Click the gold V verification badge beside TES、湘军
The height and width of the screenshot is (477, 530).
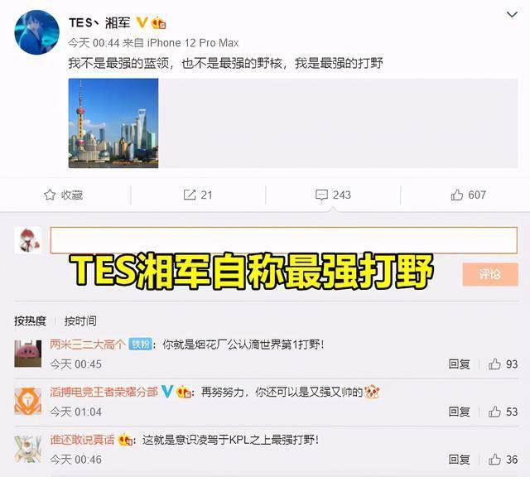142,22
